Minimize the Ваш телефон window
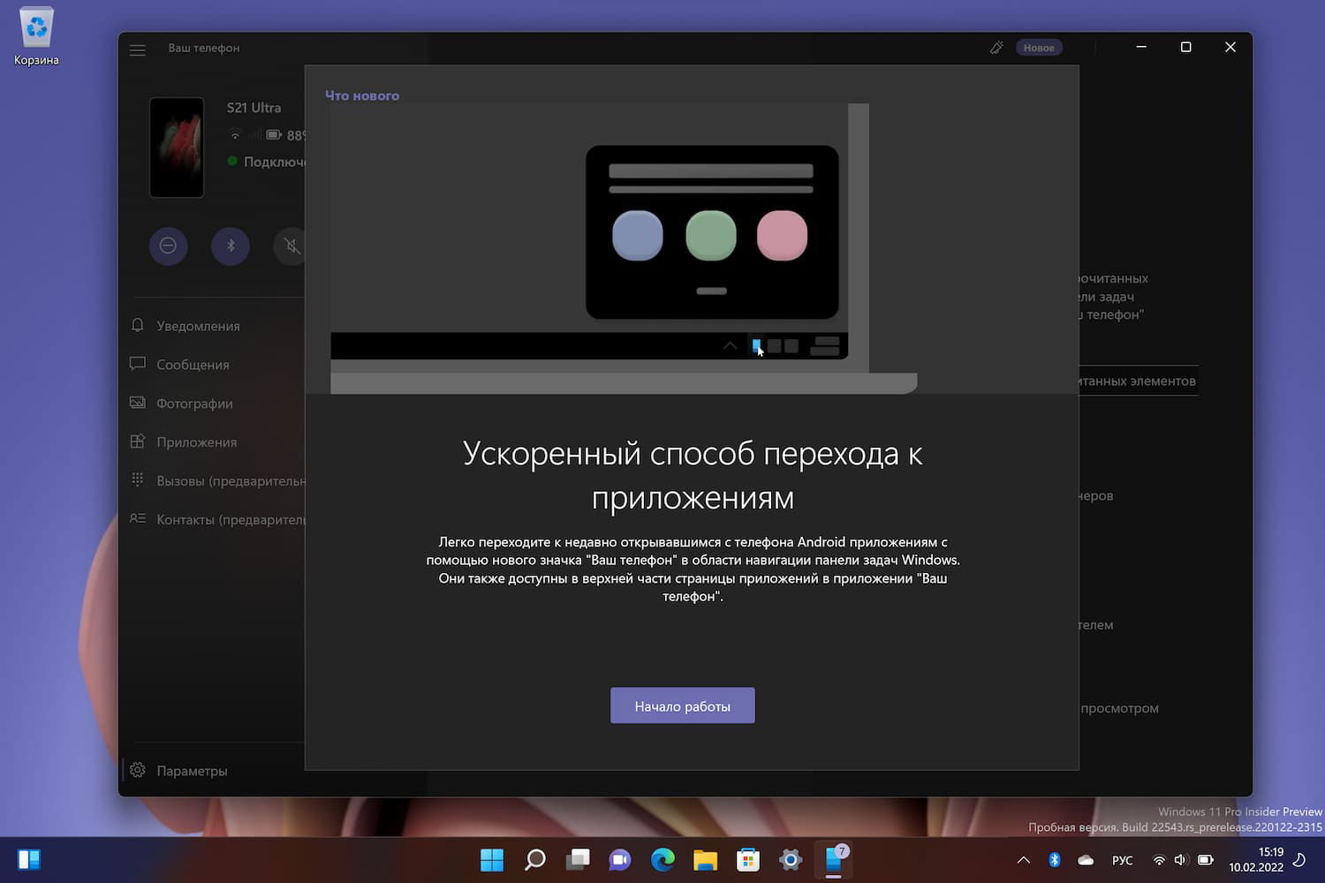Screen dimensions: 1325x883 1141,48
